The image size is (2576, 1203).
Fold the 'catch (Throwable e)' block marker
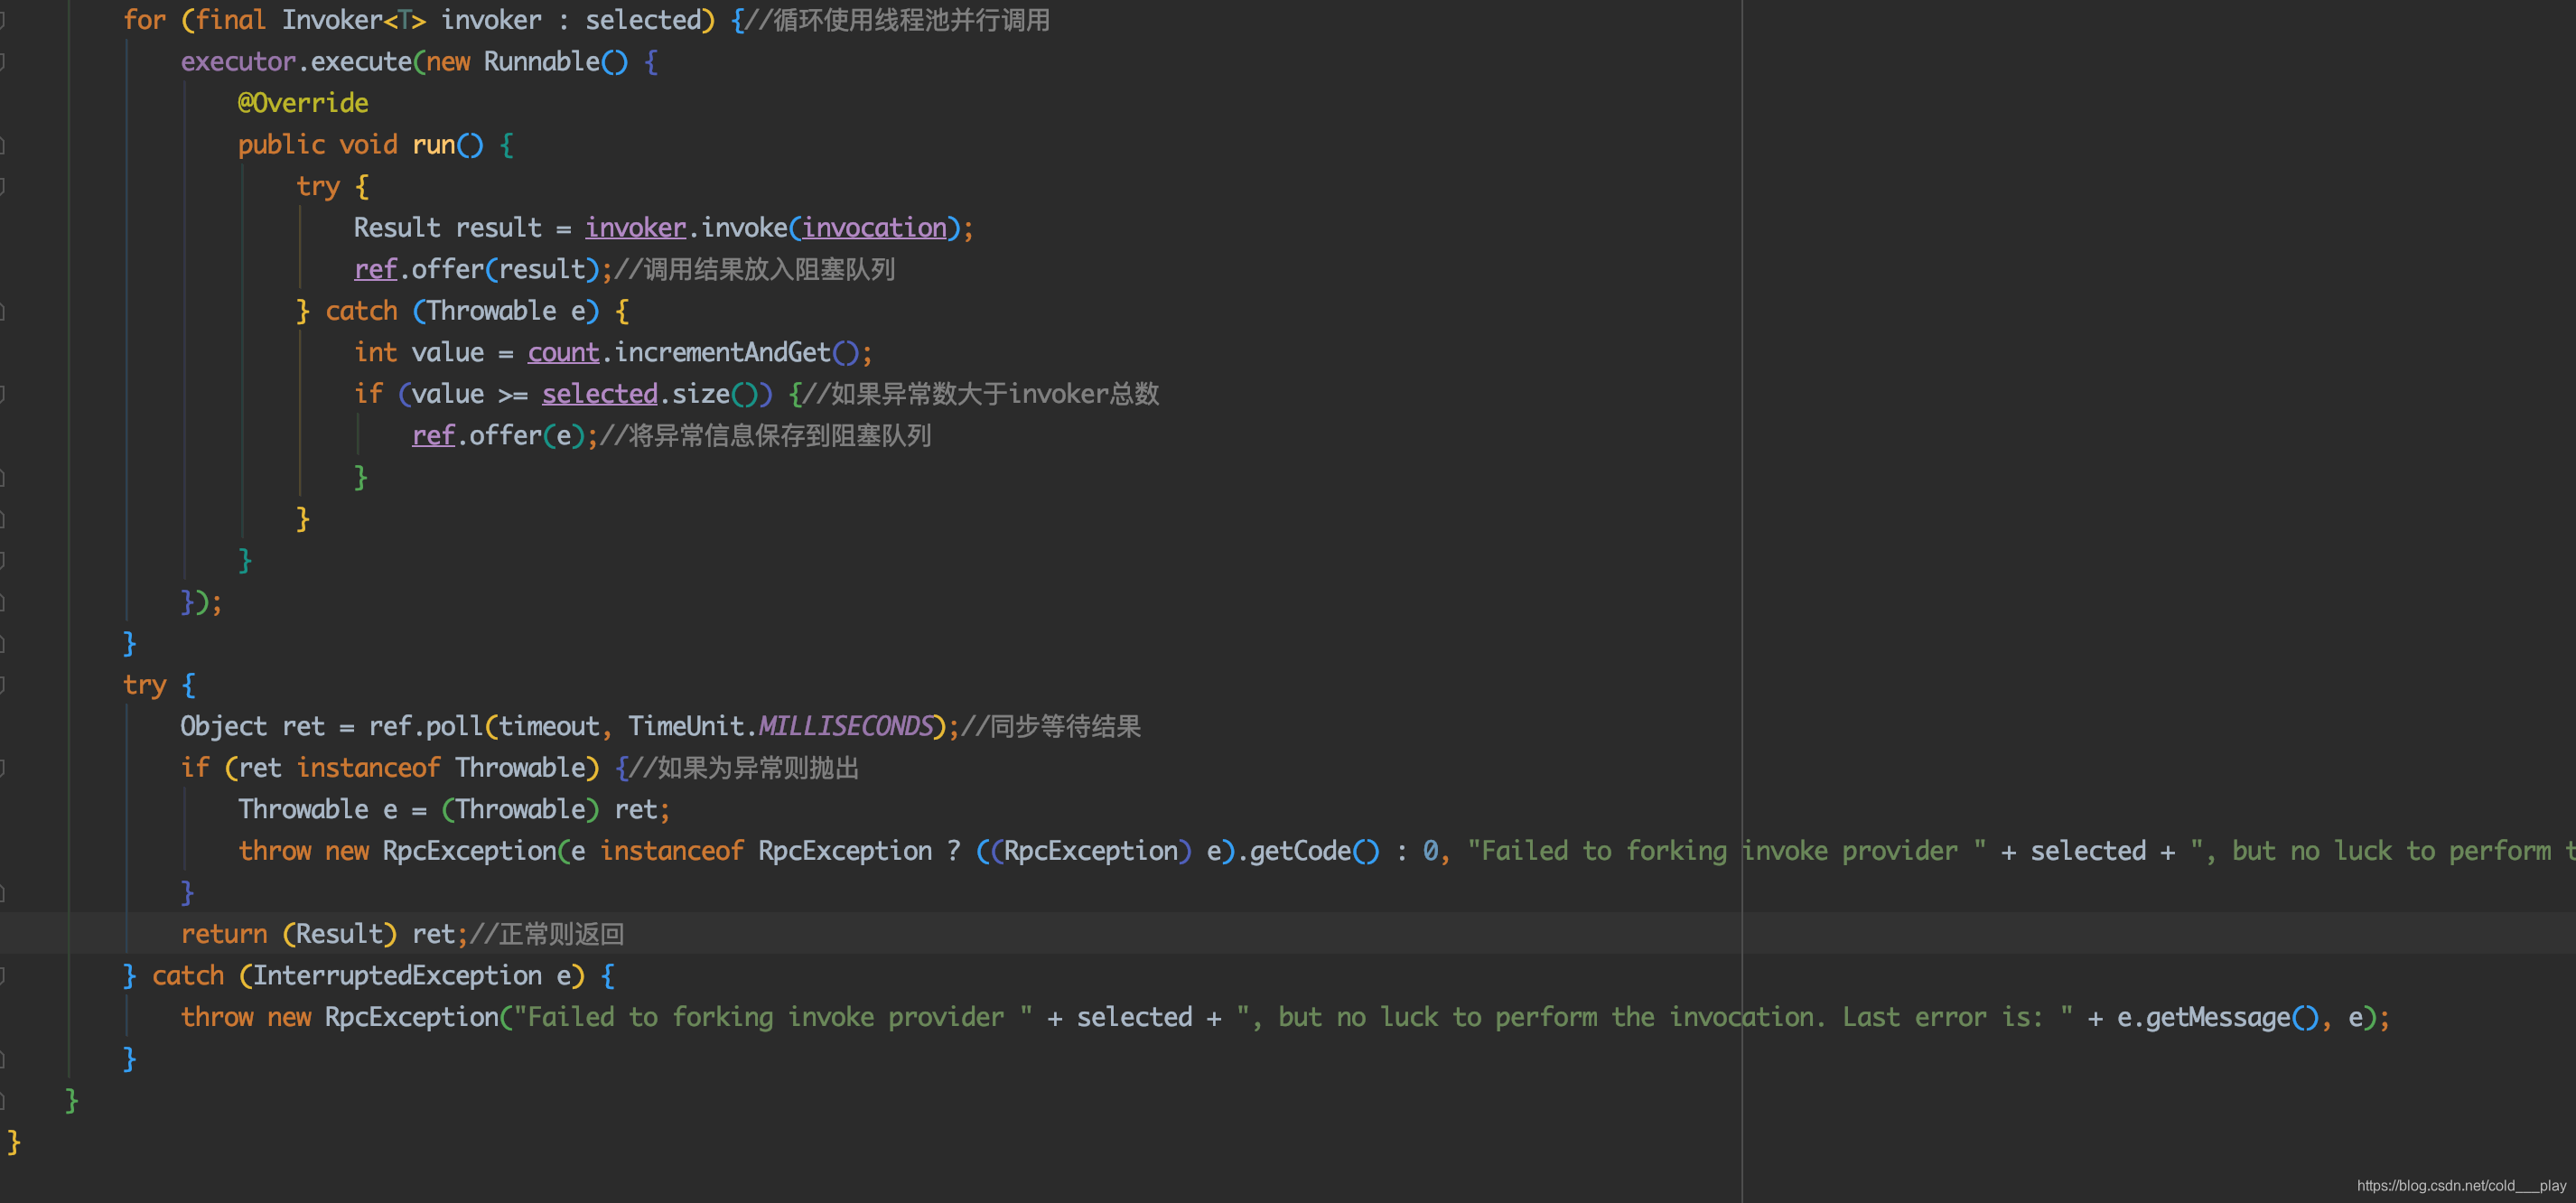(3, 311)
